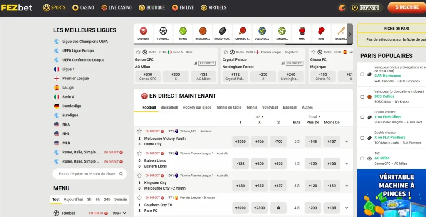This screenshot has width=426, height=217.
Task: Filter the menu by Aujourd'hui
Action: pyautogui.click(x=73, y=200)
